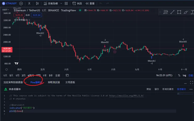Click the BBandLE +2 label near October
The height and width of the screenshot is (121, 194).
(152, 62)
